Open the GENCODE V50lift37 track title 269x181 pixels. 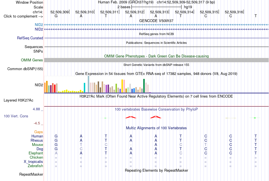pyautogui.click(x=156, y=21)
